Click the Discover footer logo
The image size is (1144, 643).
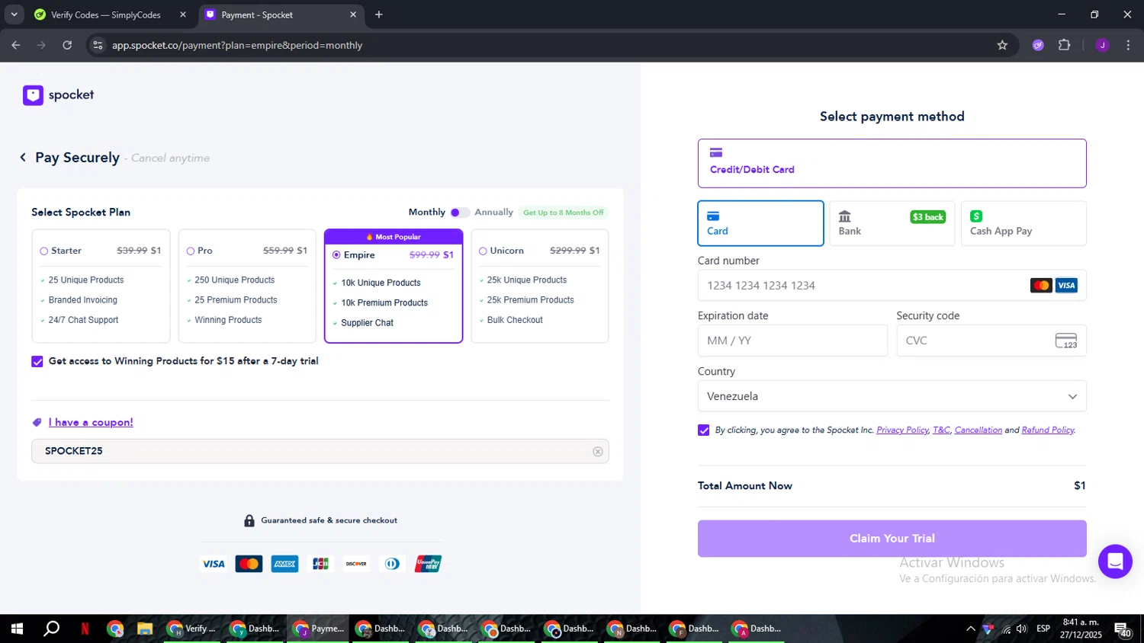tap(356, 564)
